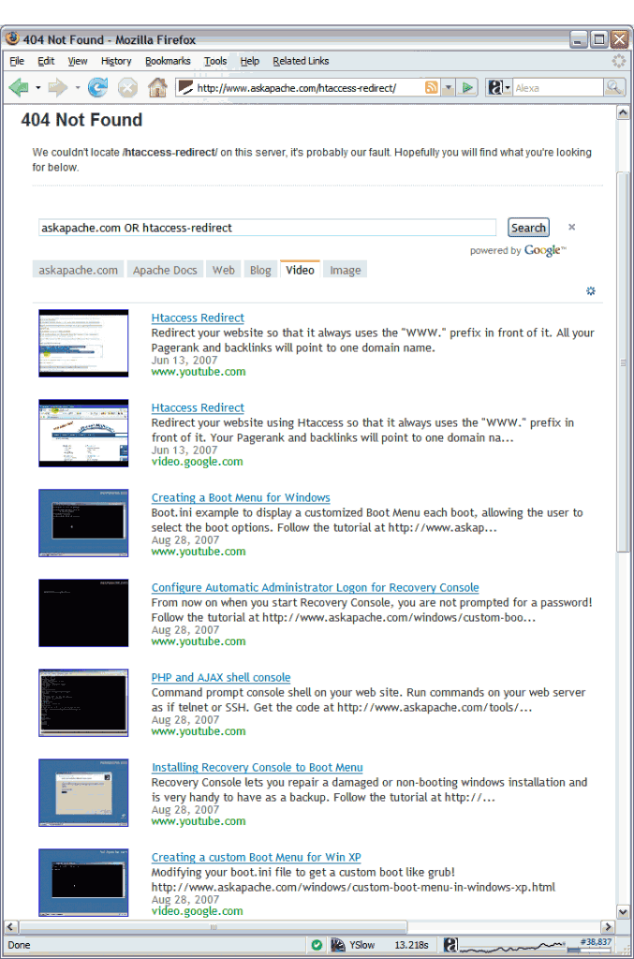Expand the search engine selector dropdown

508,88
